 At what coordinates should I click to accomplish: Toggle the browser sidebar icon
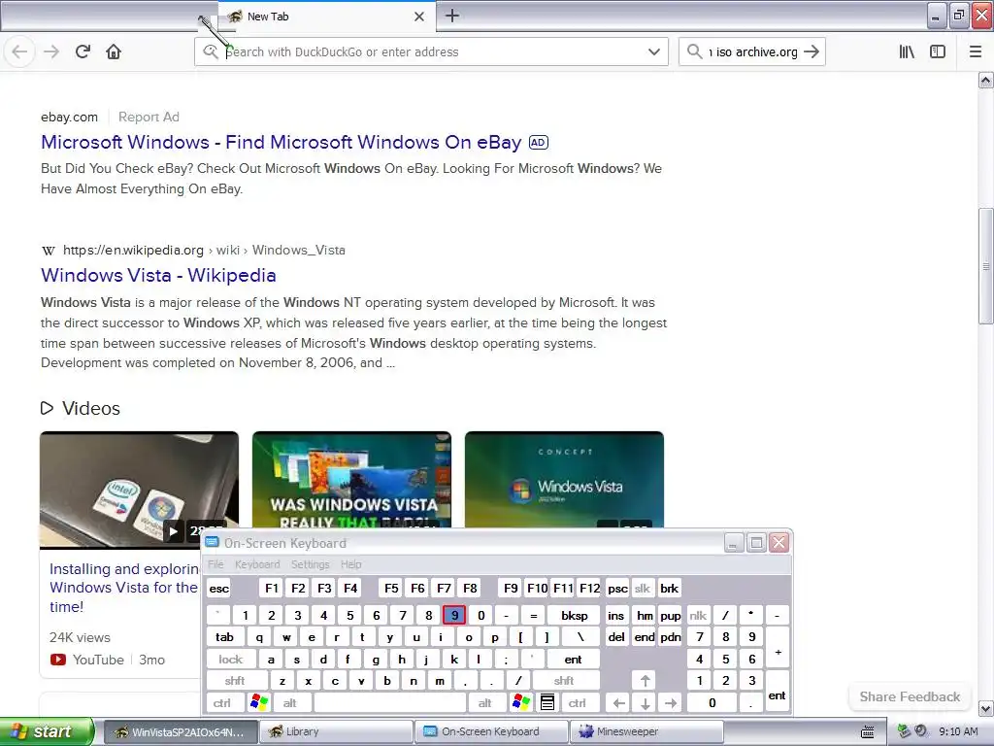(x=938, y=51)
